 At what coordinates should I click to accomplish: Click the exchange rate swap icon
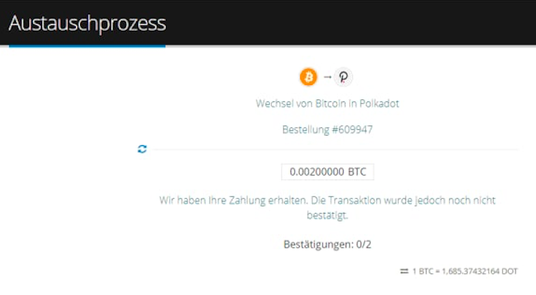pos(404,271)
